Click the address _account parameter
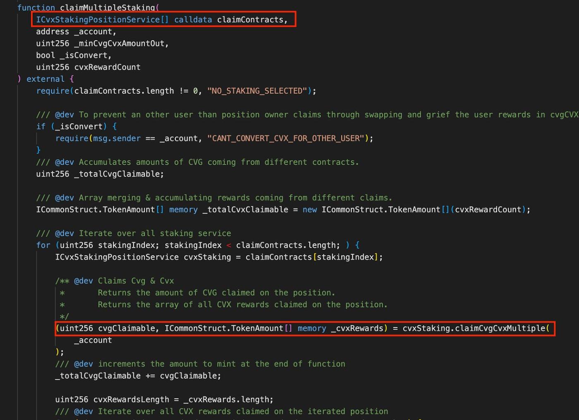The width and height of the screenshot is (579, 420). [76, 31]
